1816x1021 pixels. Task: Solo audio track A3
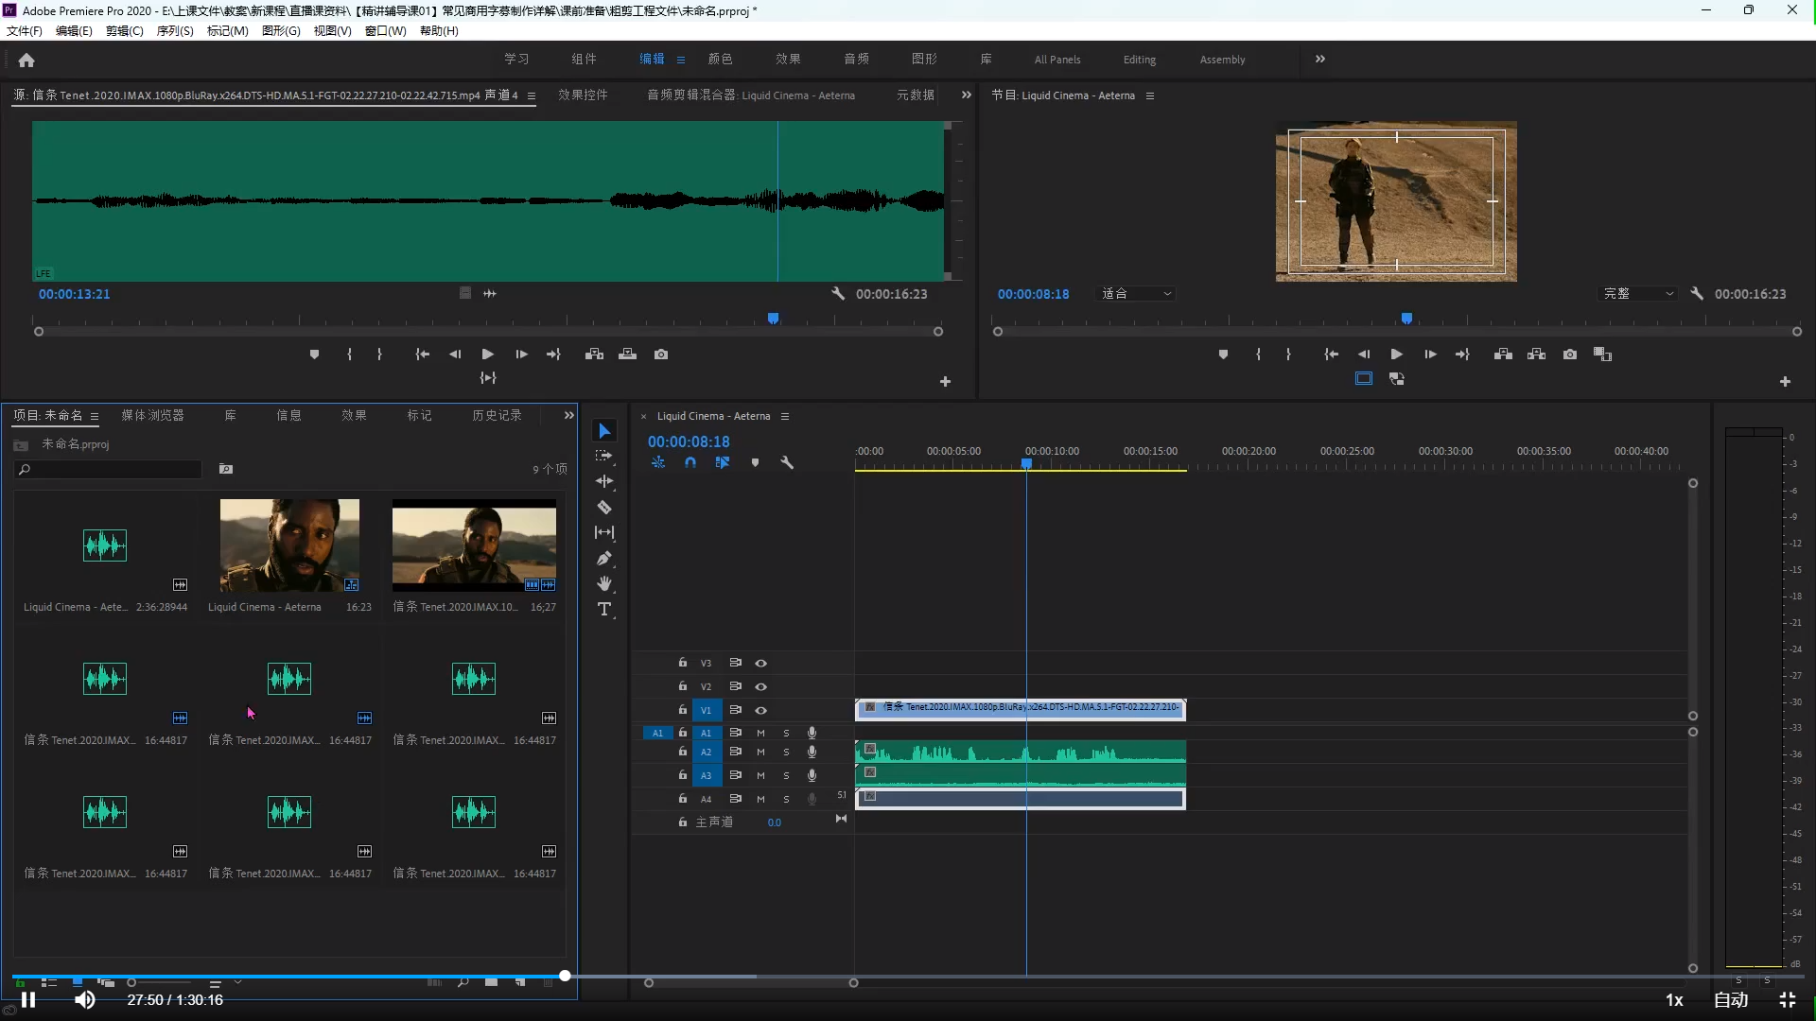tap(786, 776)
